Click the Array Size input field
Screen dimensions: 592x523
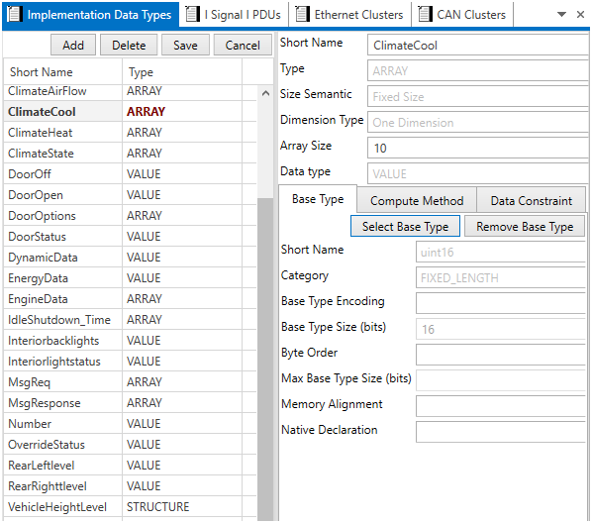[477, 148]
